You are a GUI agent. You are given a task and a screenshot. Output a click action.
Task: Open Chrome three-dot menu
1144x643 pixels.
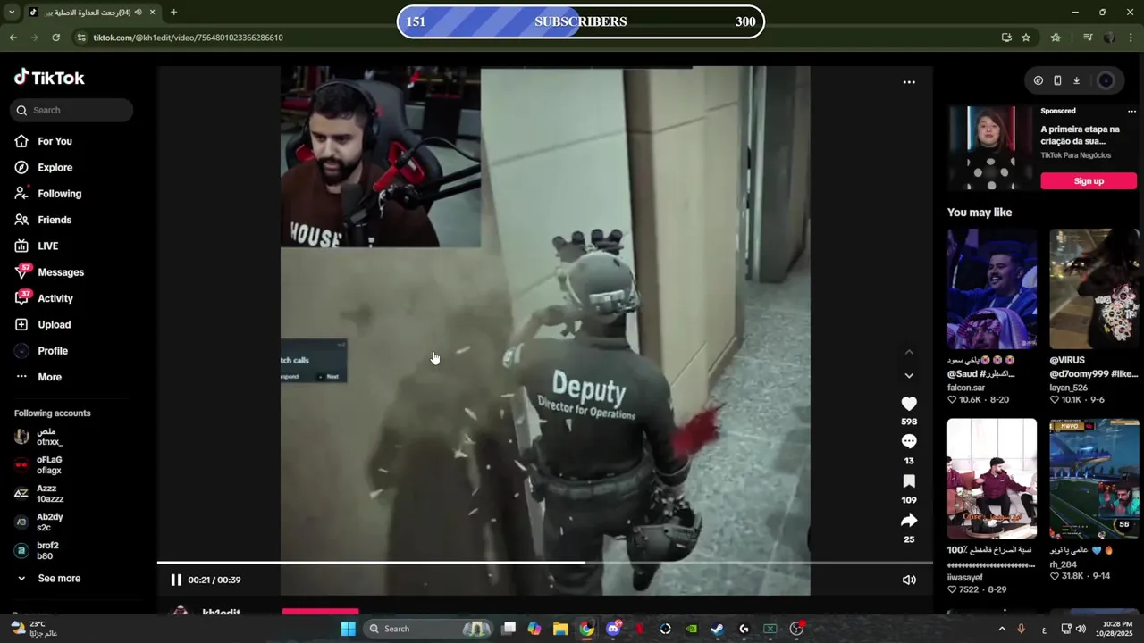pyautogui.click(x=1131, y=38)
